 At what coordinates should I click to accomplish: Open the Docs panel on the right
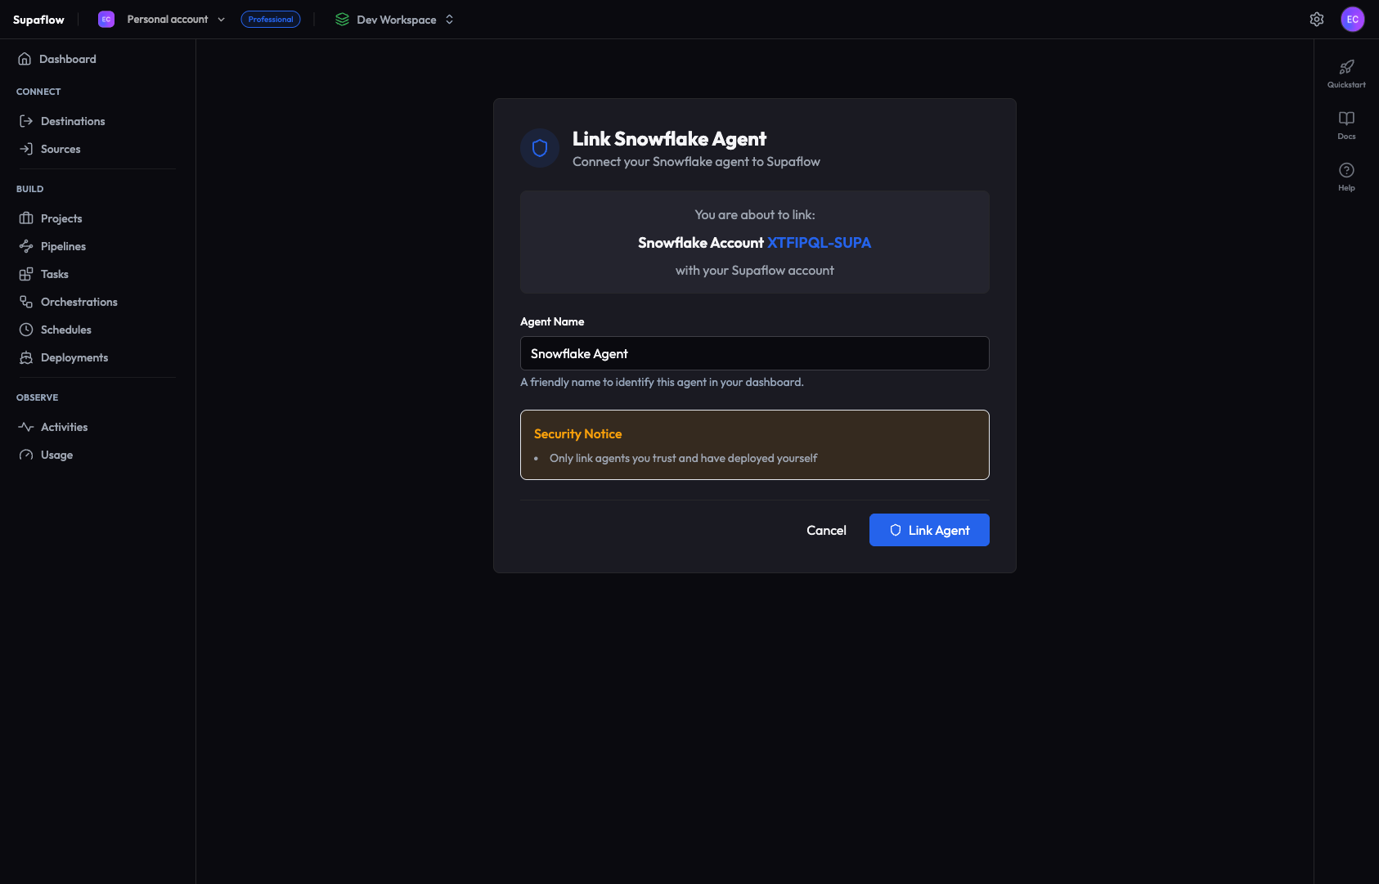(x=1346, y=123)
